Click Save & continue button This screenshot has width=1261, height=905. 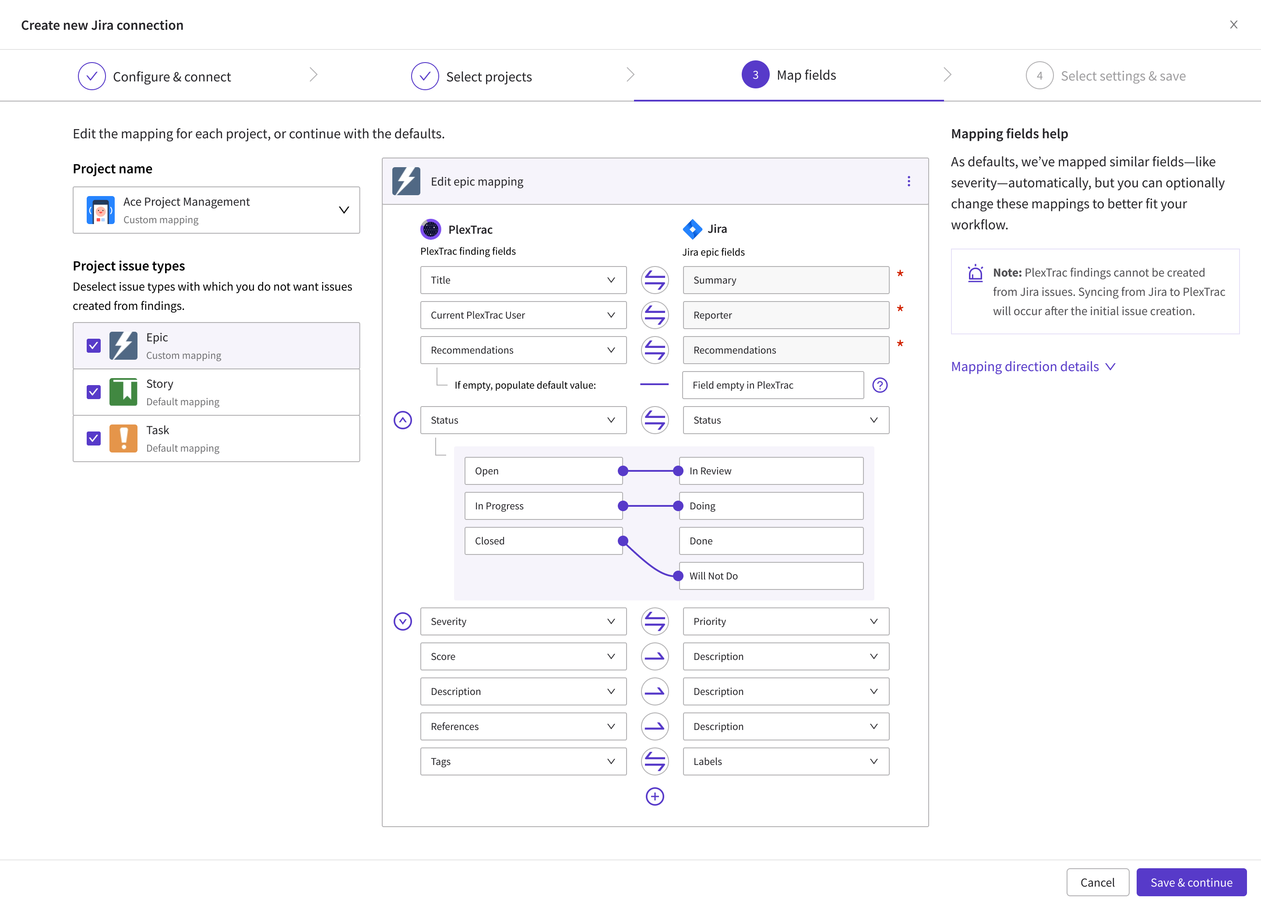point(1191,882)
